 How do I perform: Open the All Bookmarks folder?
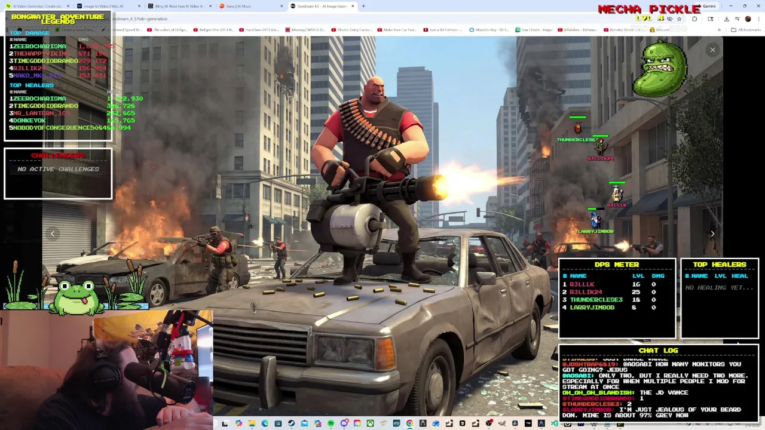746,29
